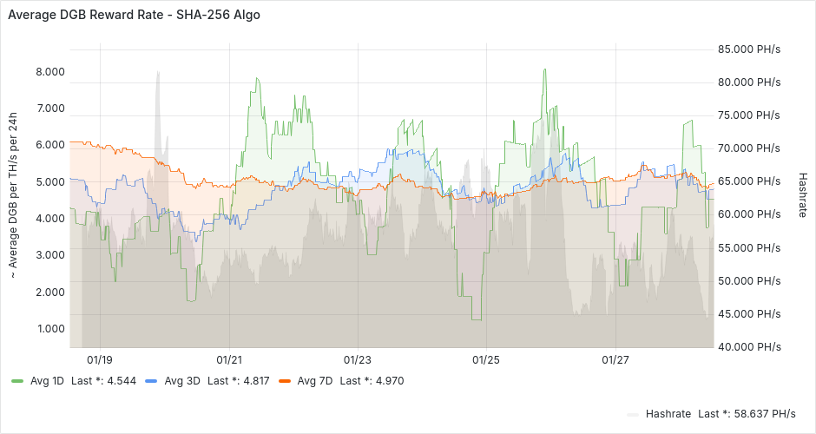Toggle the Avg 3D series in legend

pos(181,380)
